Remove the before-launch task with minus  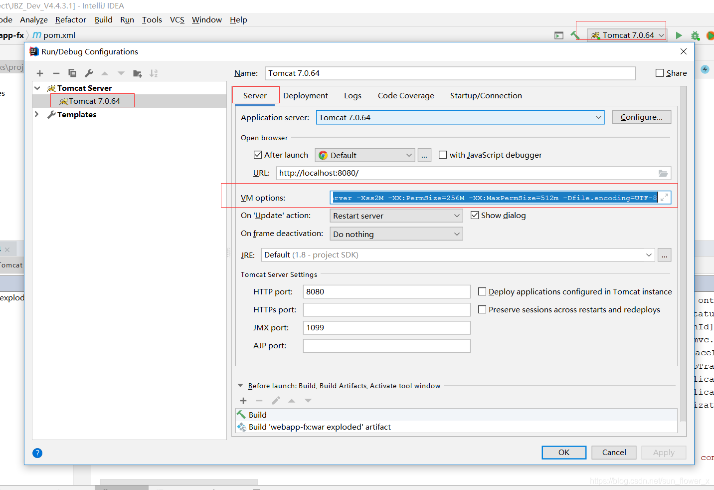coord(259,401)
